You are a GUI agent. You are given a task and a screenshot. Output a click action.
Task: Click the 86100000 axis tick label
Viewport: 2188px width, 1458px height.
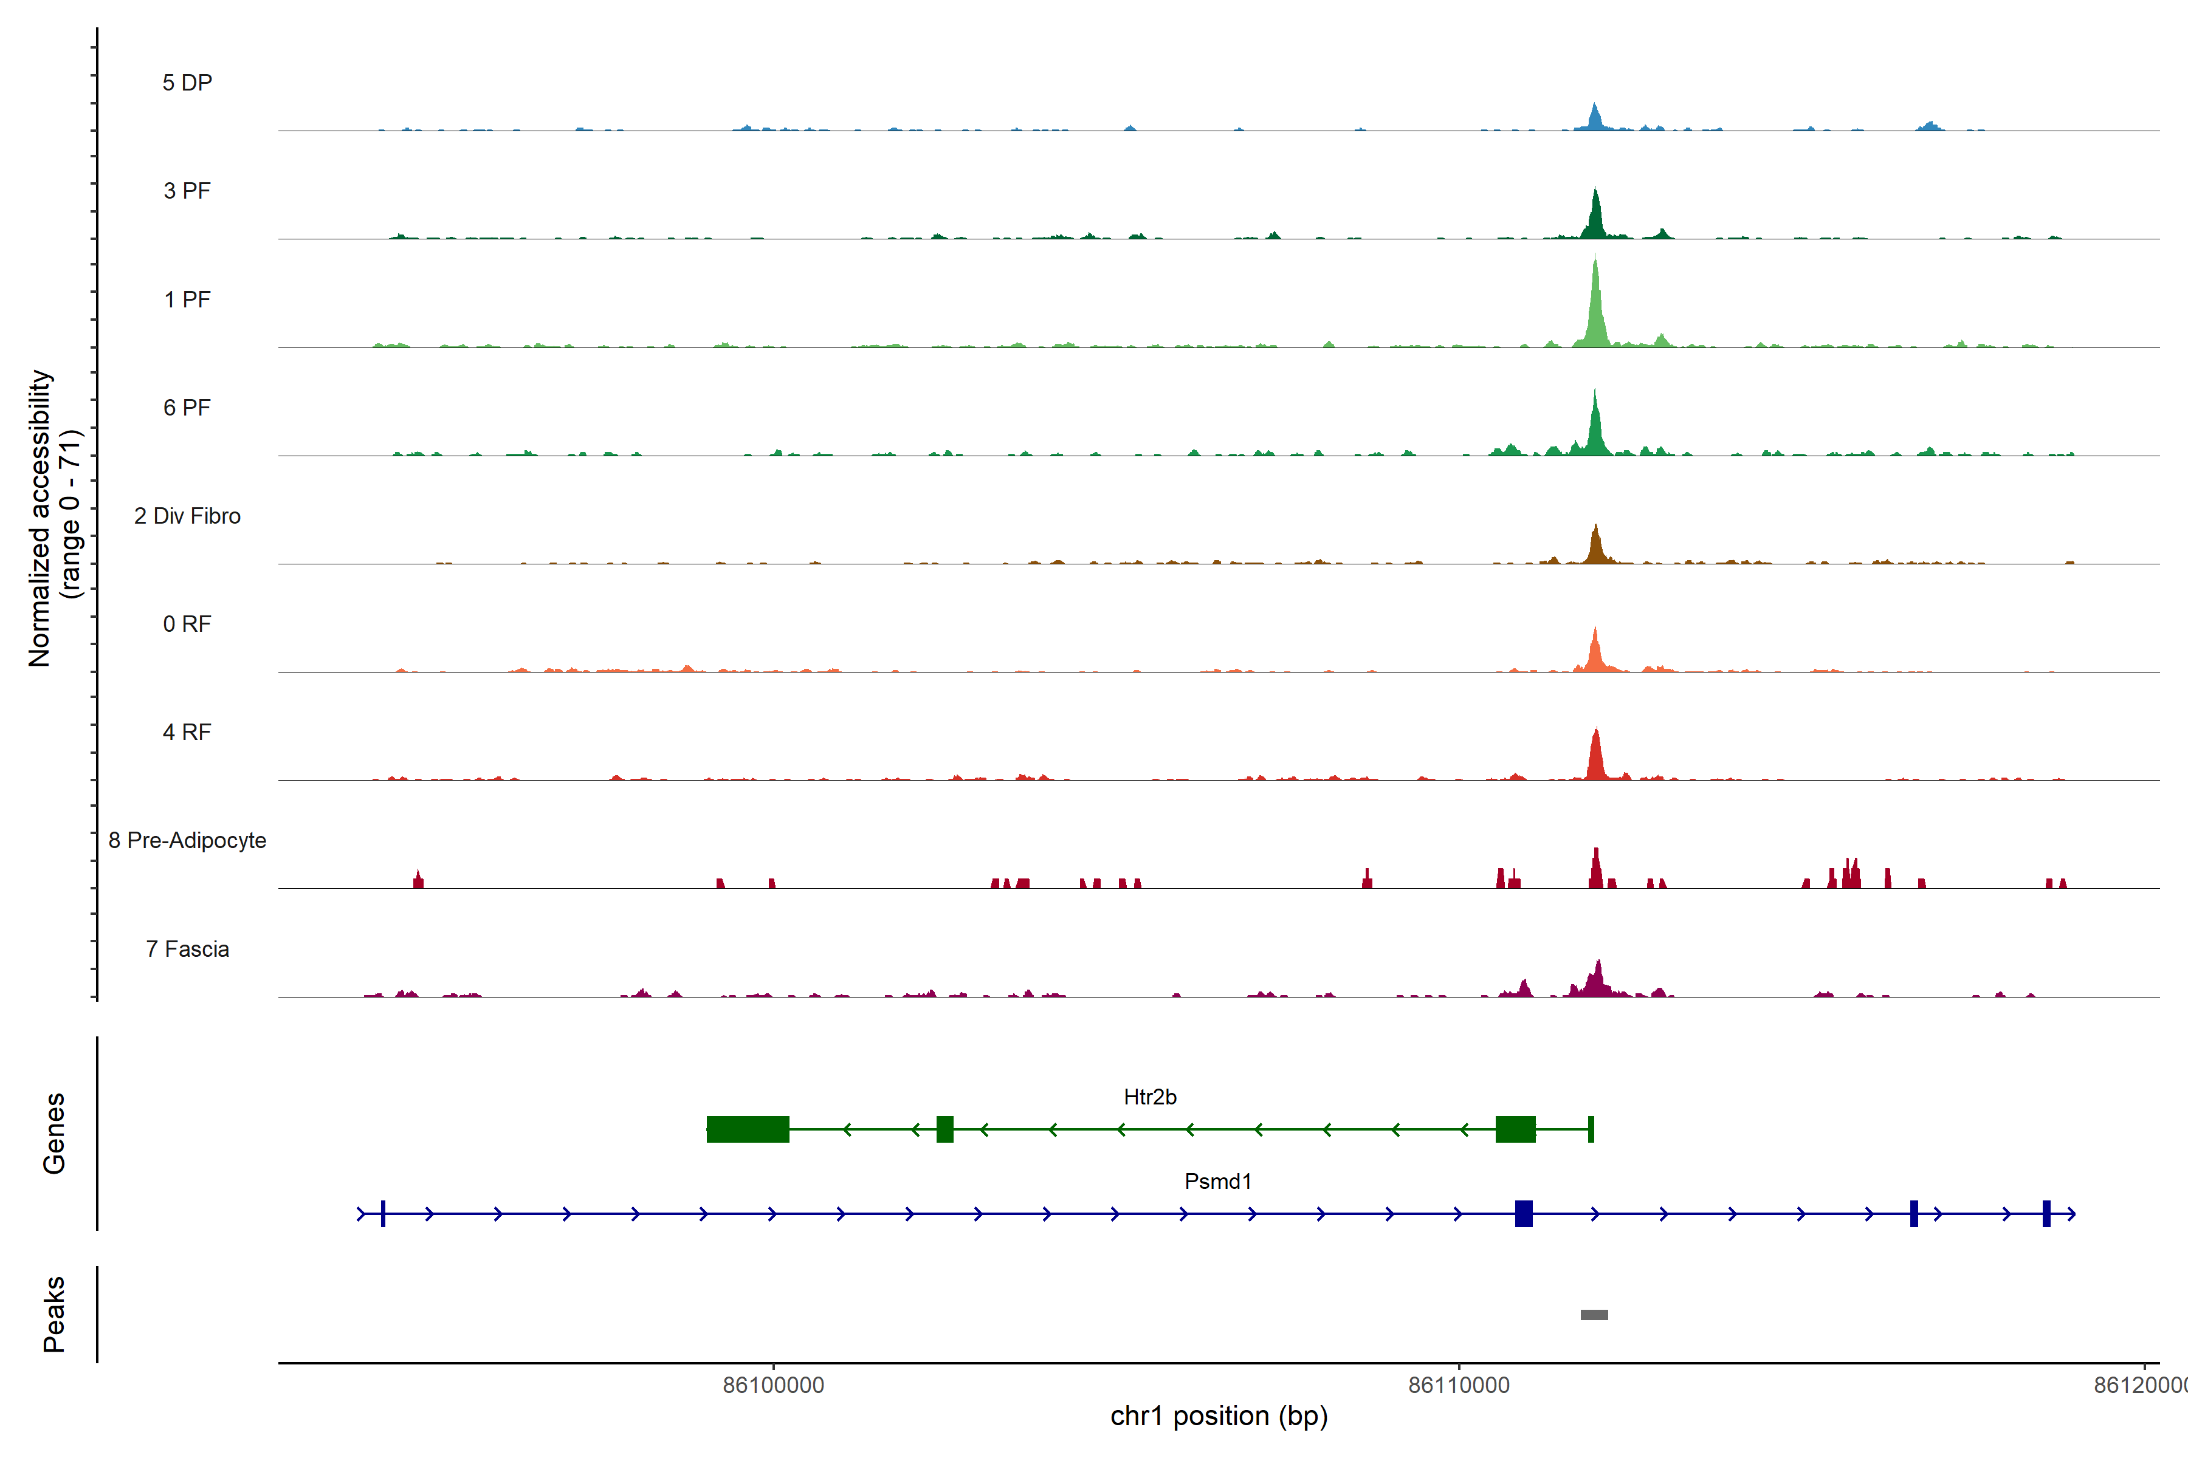tap(773, 1384)
